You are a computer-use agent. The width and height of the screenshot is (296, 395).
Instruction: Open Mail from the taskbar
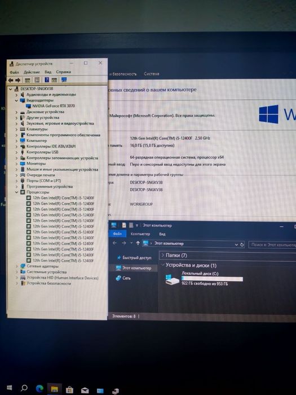click(x=85, y=390)
